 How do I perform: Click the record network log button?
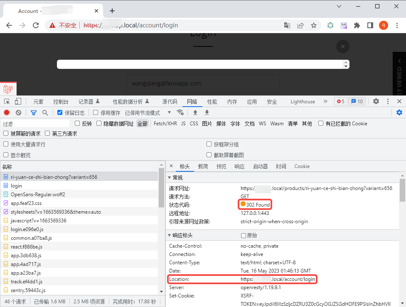coord(7,112)
